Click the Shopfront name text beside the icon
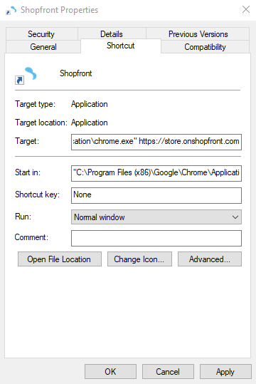Screen dimensions: 256x384 pos(76,73)
